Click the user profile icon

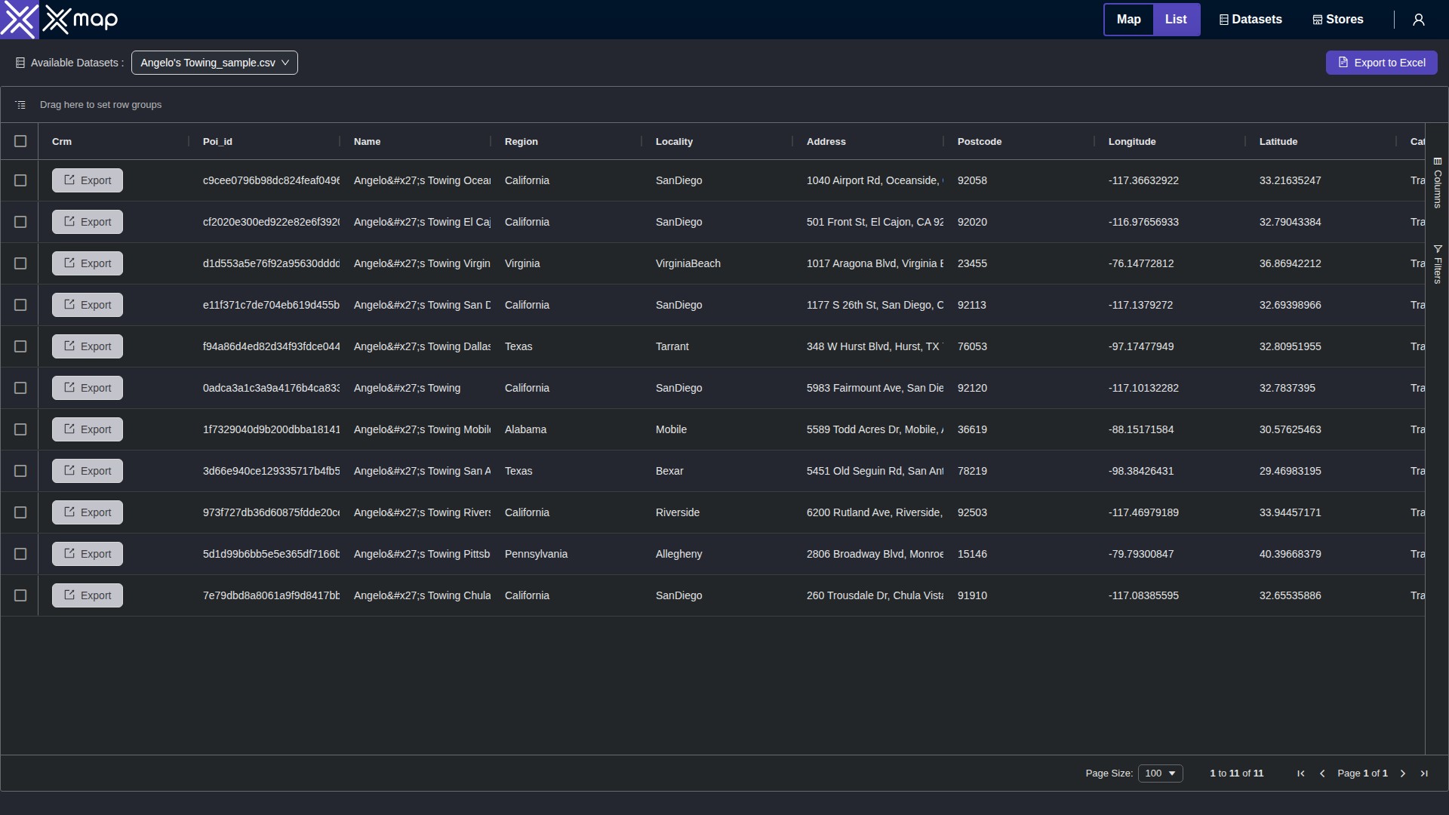(1418, 19)
